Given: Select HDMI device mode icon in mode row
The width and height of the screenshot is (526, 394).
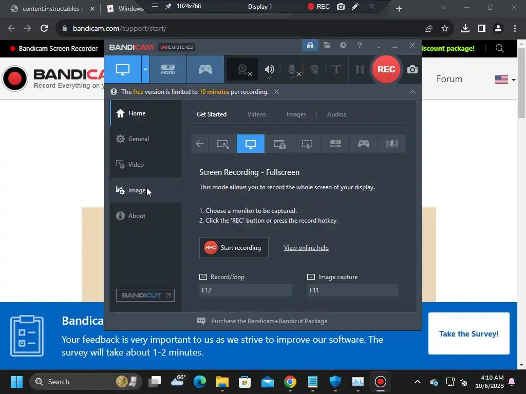Looking at the screenshot, I should click(335, 144).
